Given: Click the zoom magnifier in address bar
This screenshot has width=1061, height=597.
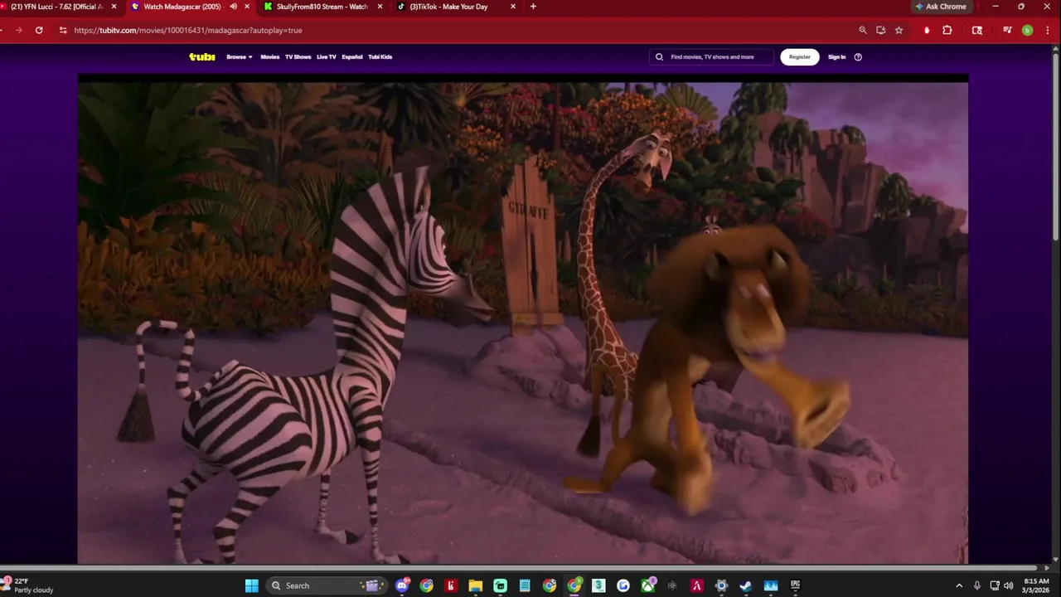Looking at the screenshot, I should 863,30.
